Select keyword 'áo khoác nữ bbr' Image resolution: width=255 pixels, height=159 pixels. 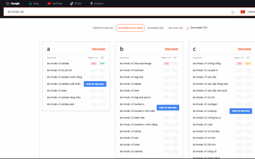[x=129, y=138]
